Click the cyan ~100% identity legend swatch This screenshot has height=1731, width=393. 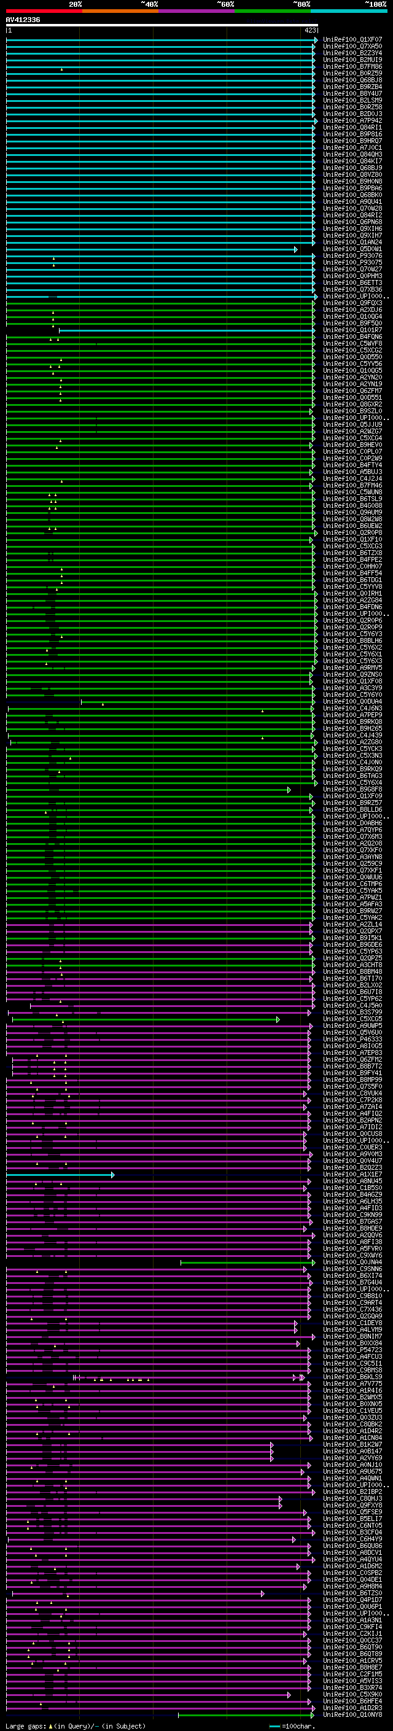pos(349,11)
